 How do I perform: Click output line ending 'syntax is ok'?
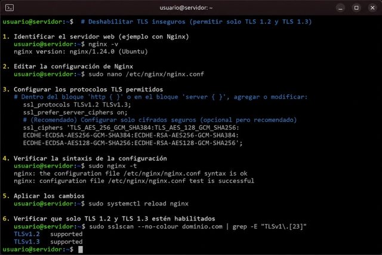pyautogui.click(x=131, y=174)
